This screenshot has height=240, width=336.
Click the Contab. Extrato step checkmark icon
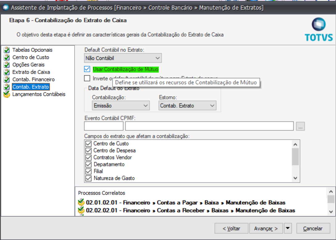[x=7, y=87]
